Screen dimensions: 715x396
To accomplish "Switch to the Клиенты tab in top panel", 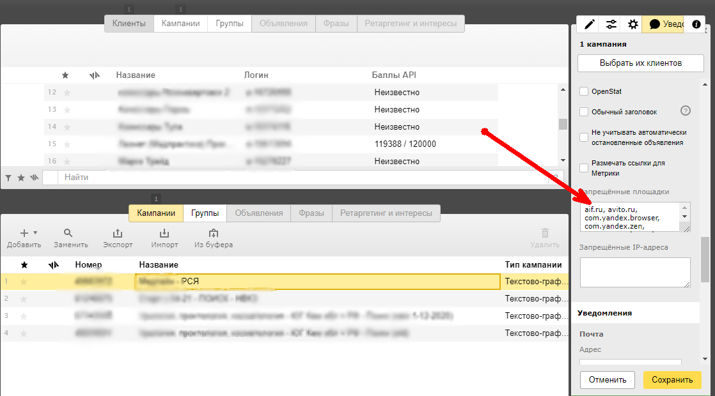I will (129, 24).
